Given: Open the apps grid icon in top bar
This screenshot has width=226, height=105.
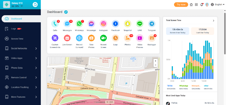Looking at the screenshot, I should point(196,5).
